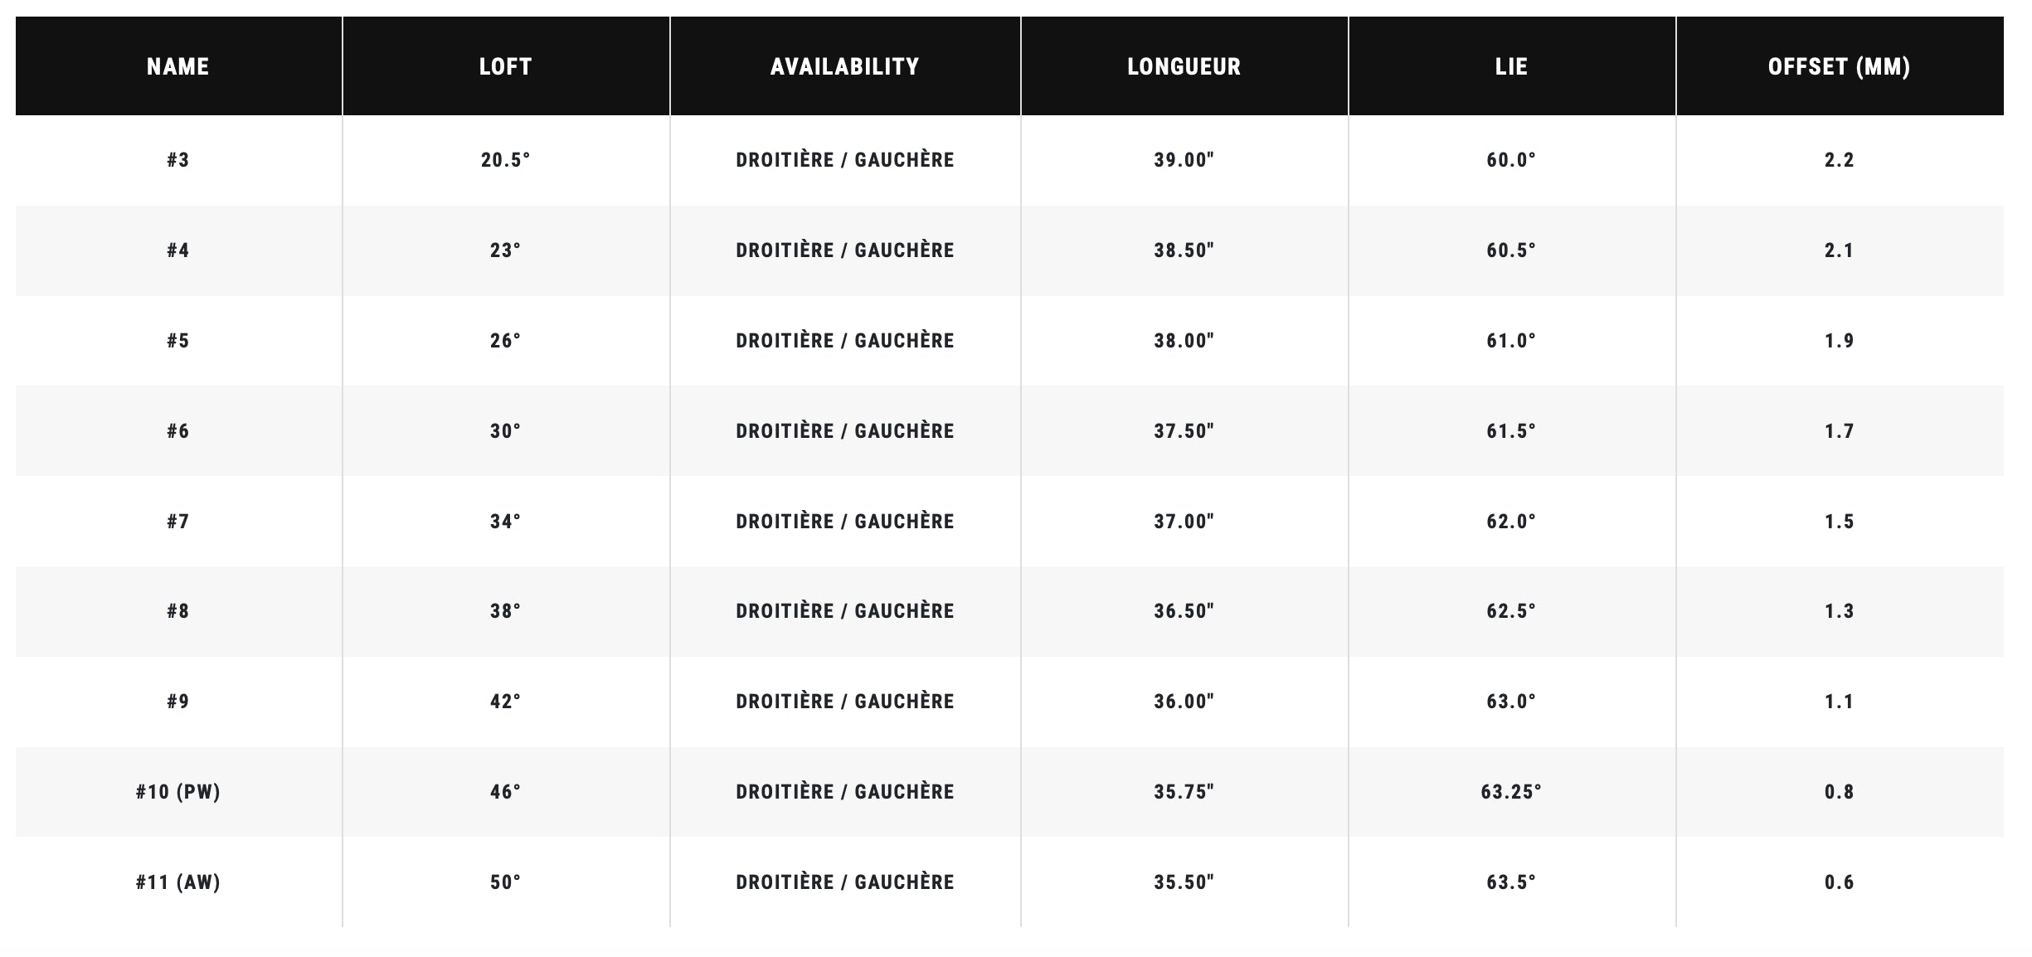The image size is (2032, 957).
Task: Click the NAME column header
Action: tap(178, 66)
